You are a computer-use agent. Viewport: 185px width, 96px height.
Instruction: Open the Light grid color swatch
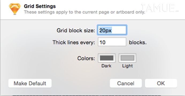coord(128,58)
